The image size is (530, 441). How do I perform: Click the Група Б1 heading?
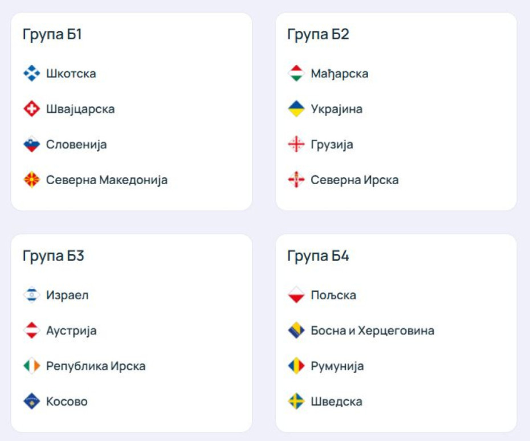[52, 34]
